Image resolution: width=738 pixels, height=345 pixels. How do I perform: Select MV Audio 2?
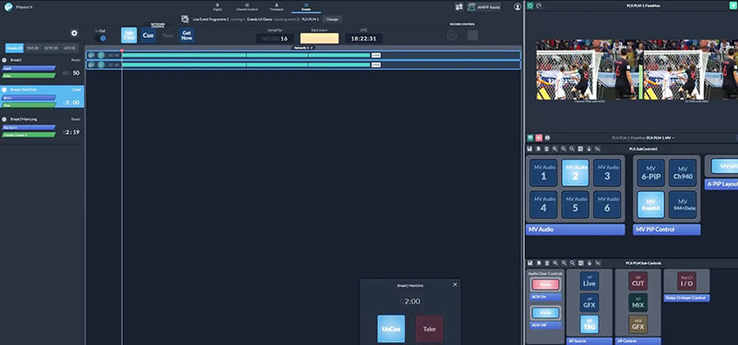point(575,172)
